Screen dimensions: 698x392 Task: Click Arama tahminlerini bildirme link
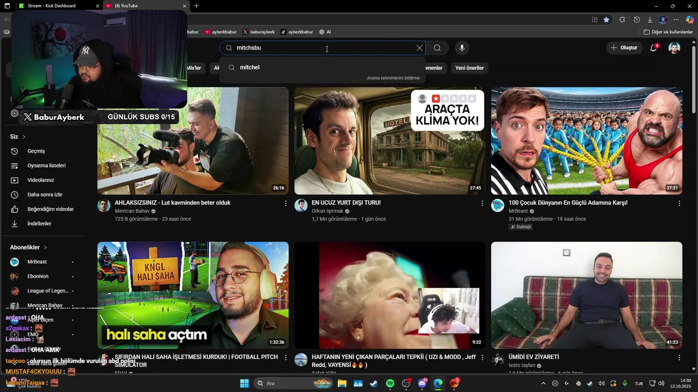pos(393,78)
